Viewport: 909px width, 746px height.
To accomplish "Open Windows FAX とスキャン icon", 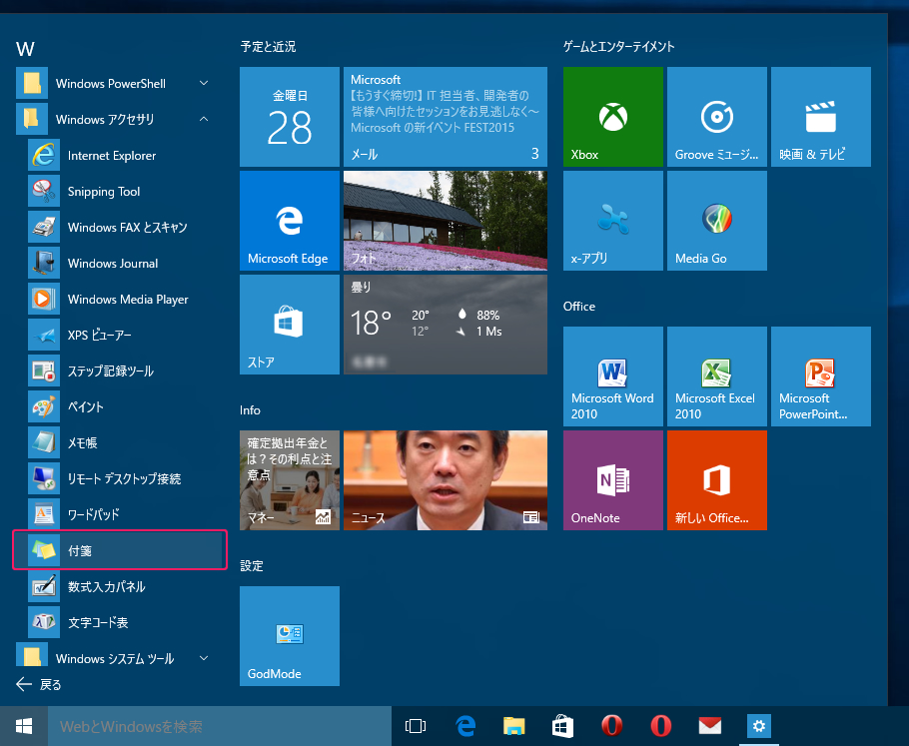I will point(44,228).
